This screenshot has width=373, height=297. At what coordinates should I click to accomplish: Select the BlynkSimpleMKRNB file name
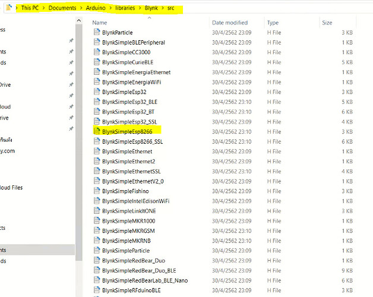click(x=127, y=241)
